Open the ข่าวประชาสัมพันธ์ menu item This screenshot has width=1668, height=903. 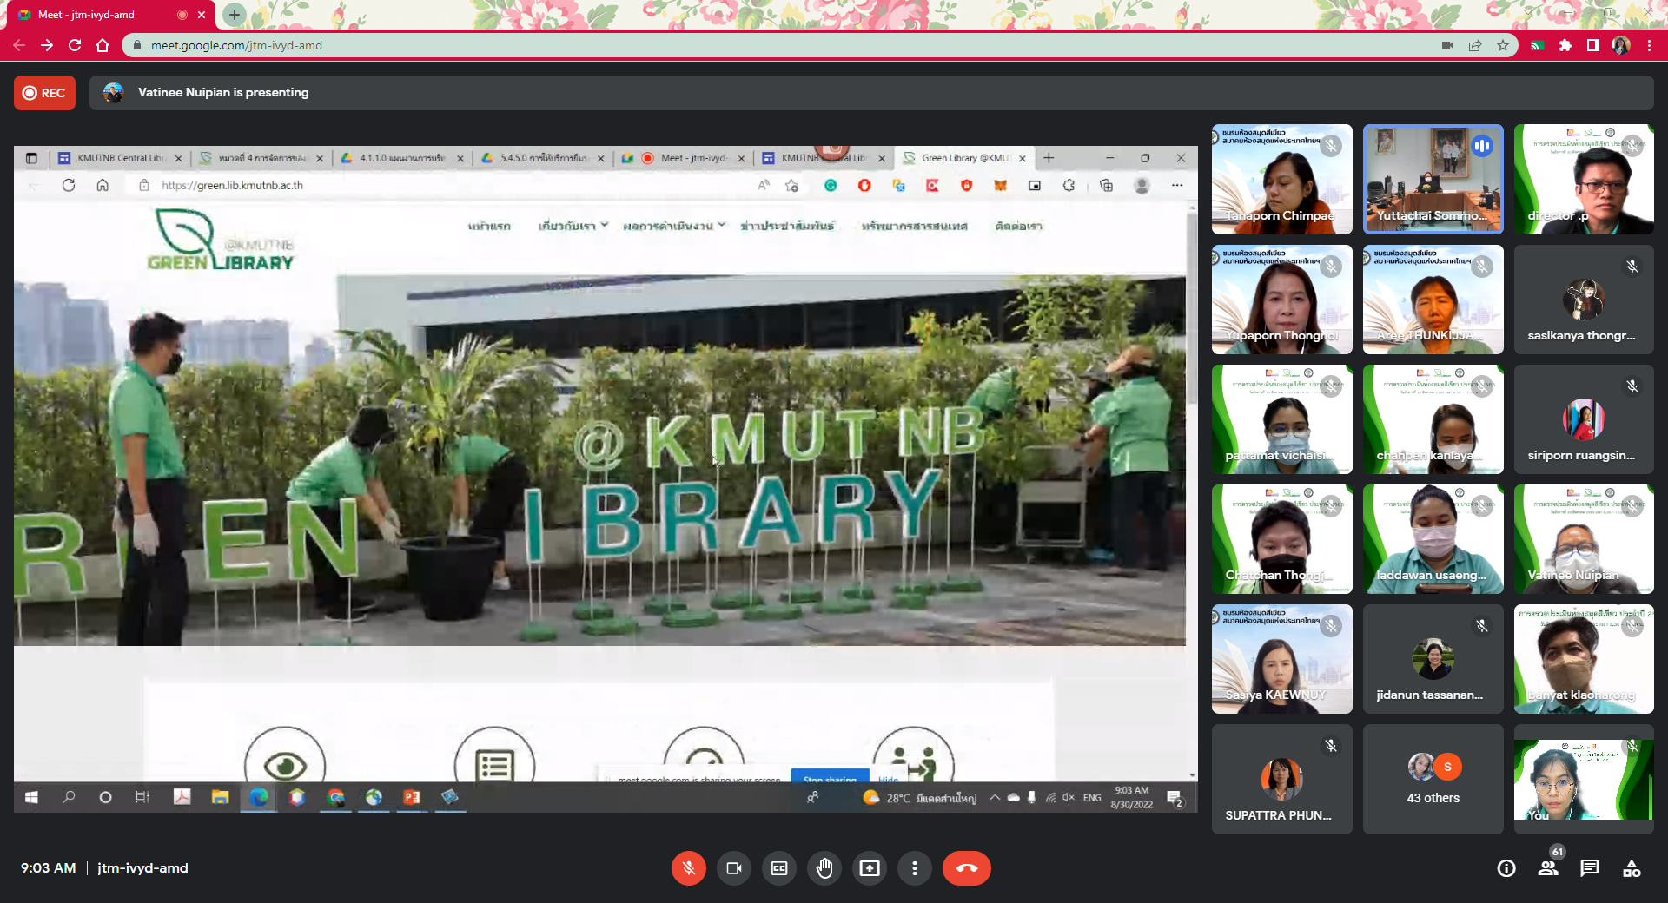(x=787, y=226)
